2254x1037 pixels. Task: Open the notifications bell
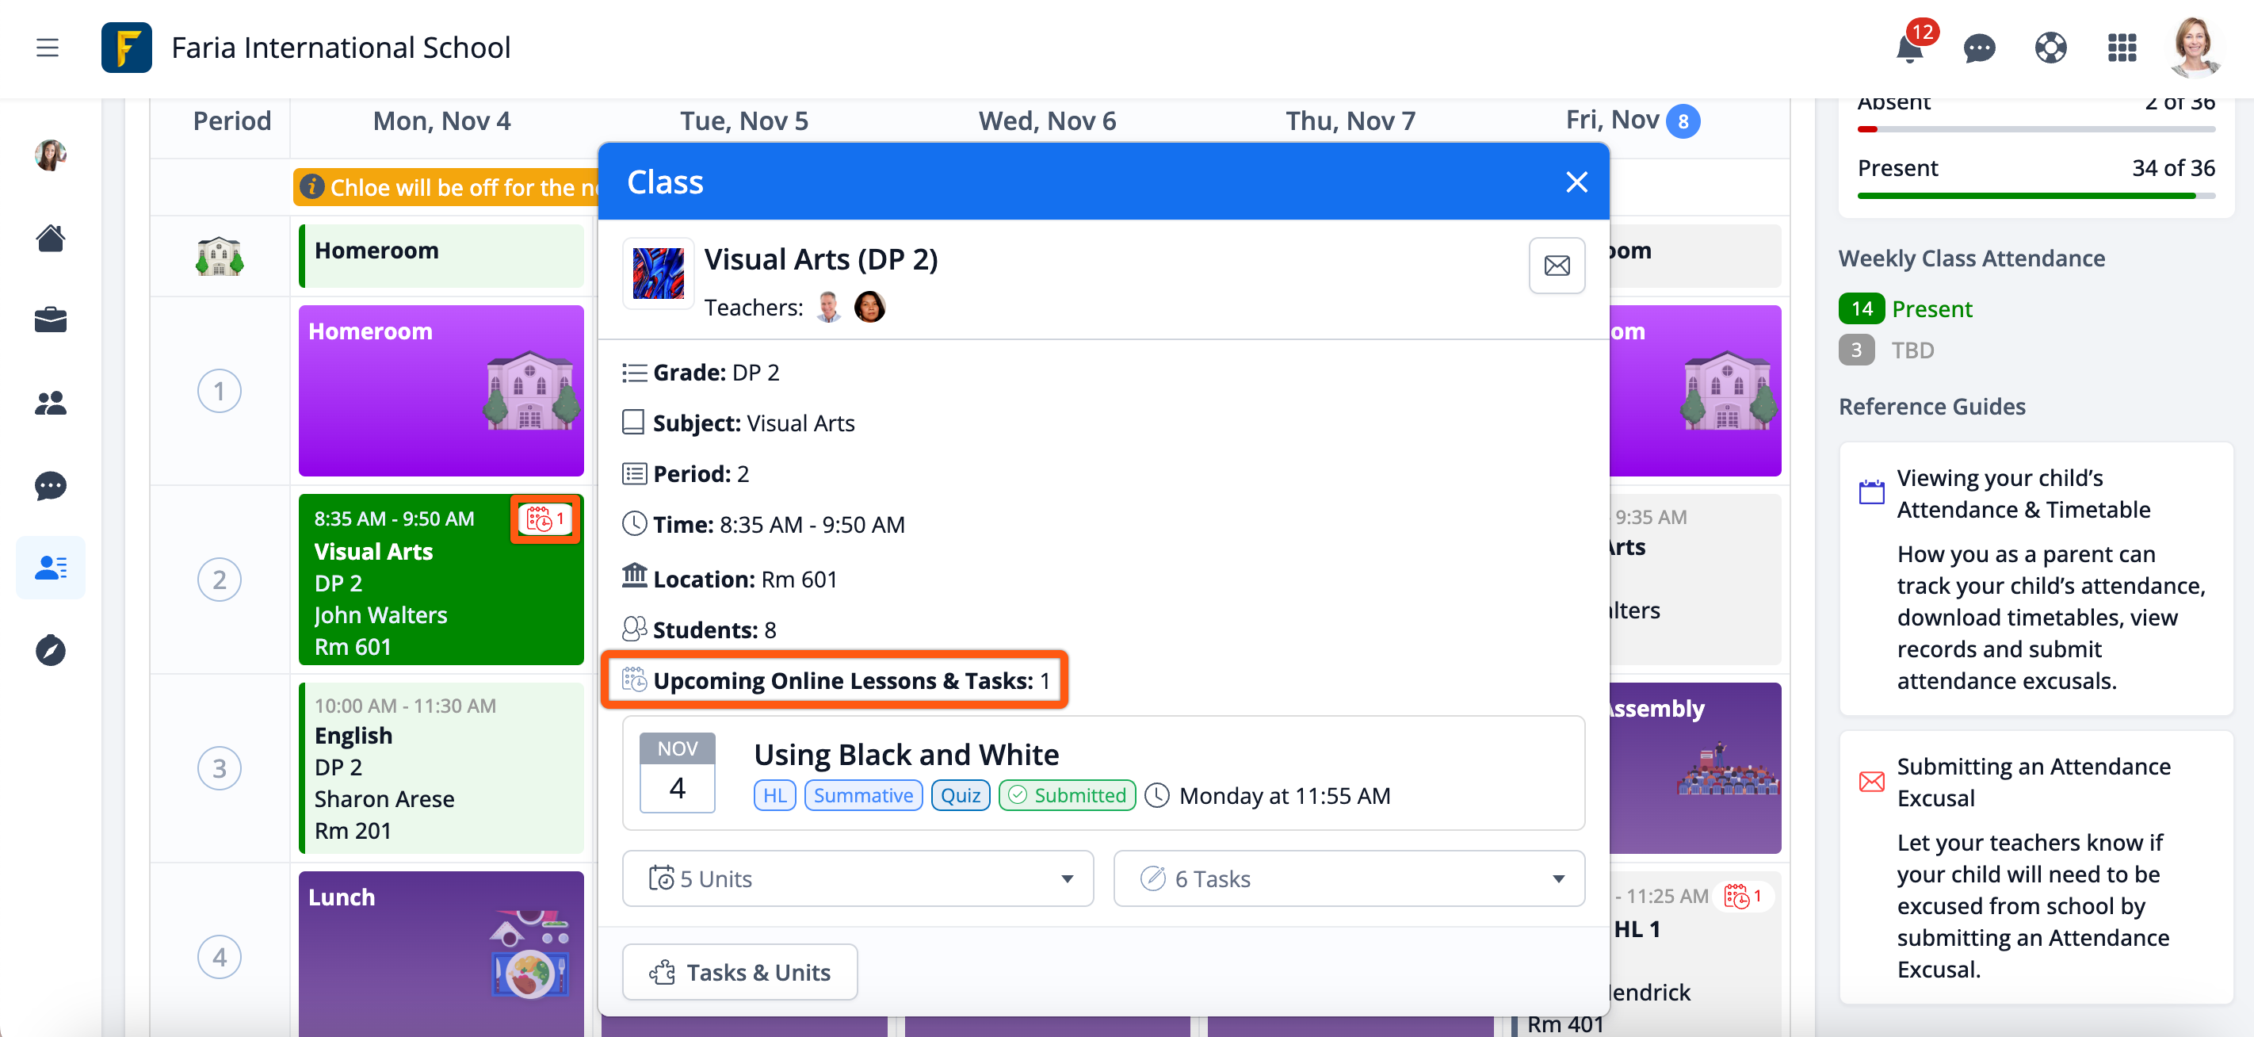click(x=1908, y=48)
